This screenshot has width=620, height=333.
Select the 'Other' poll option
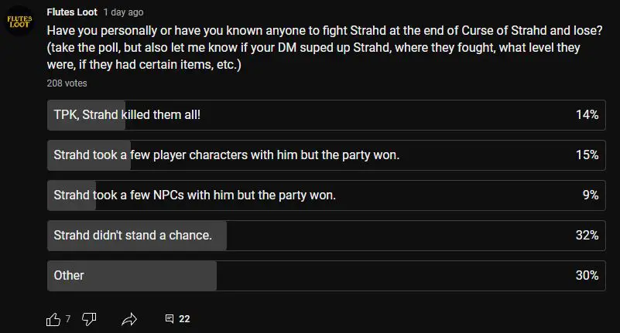326,276
